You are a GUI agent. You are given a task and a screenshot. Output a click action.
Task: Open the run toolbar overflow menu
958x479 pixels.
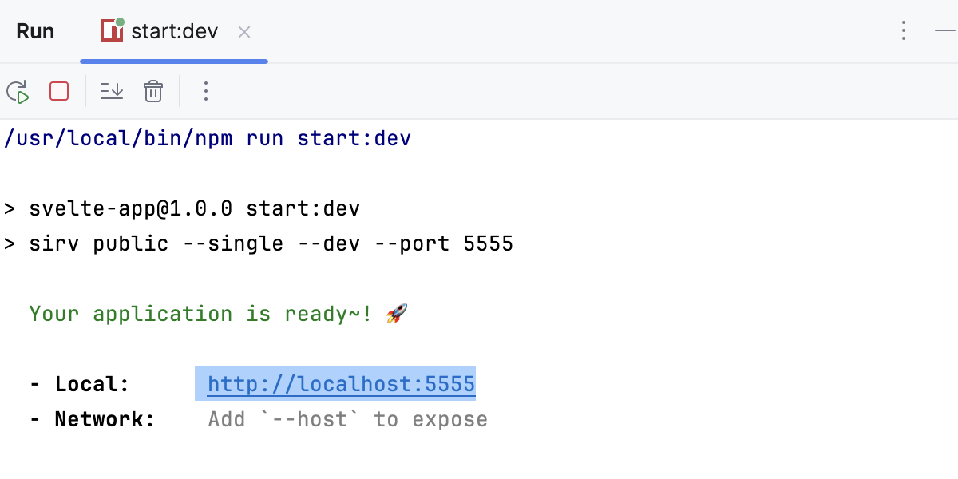[x=206, y=91]
